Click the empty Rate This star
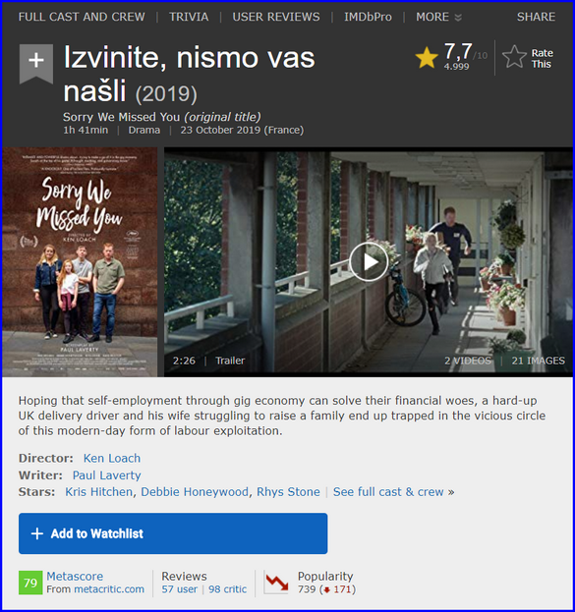Image resolution: width=575 pixels, height=612 pixels. click(514, 57)
